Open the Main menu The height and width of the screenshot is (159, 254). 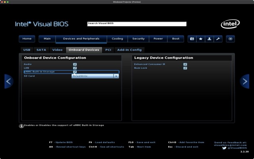(47, 39)
